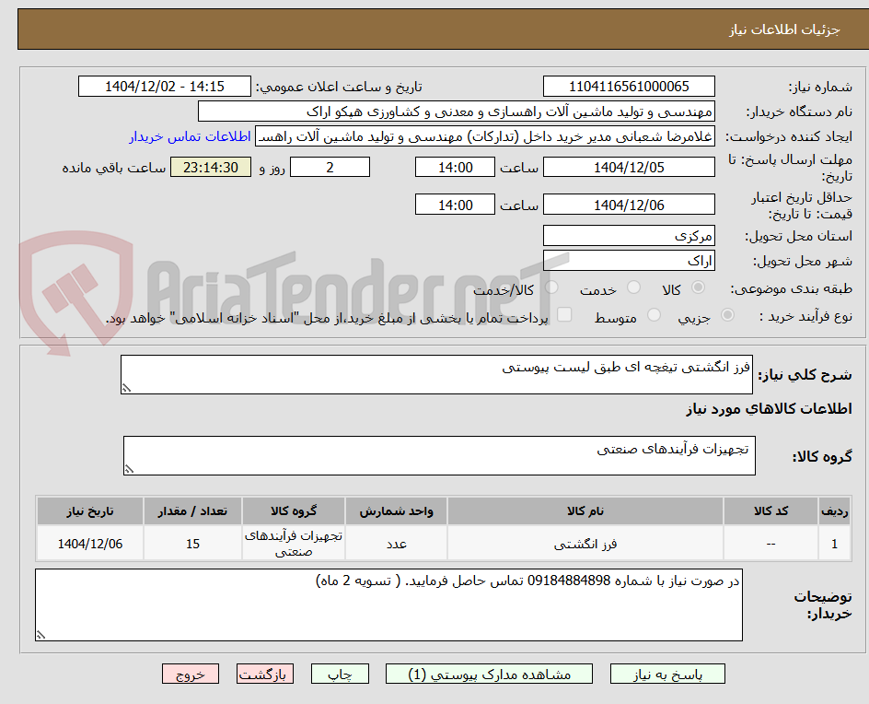
Task: Select the متوسط purchase type radio
Action: 654,315
